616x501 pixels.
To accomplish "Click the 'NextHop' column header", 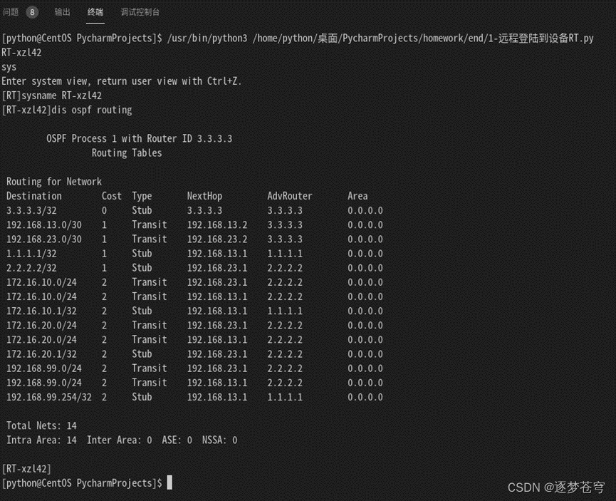I will click(204, 196).
